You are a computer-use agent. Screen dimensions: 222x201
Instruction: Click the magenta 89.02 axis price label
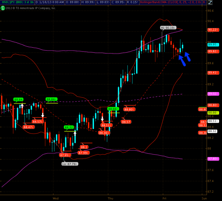pyautogui.click(x=213, y=94)
